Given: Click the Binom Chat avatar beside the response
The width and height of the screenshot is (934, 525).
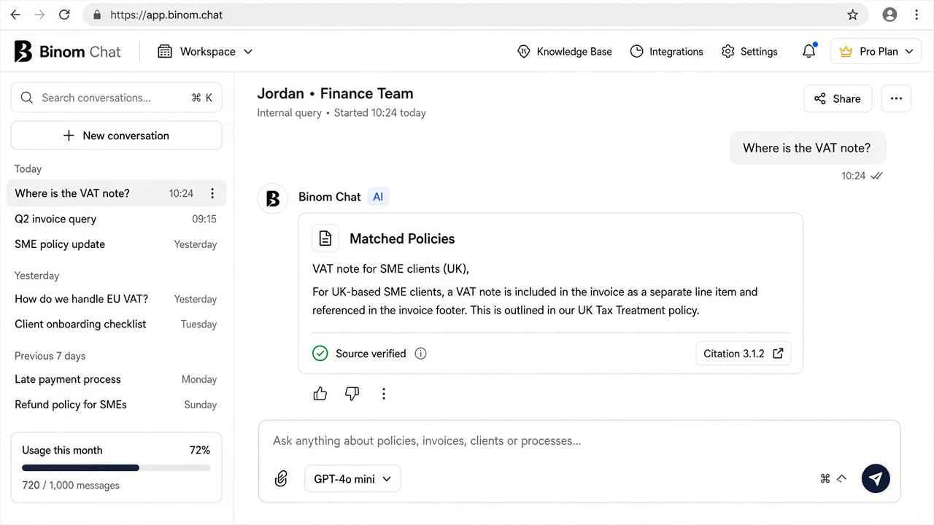Looking at the screenshot, I should [272, 199].
